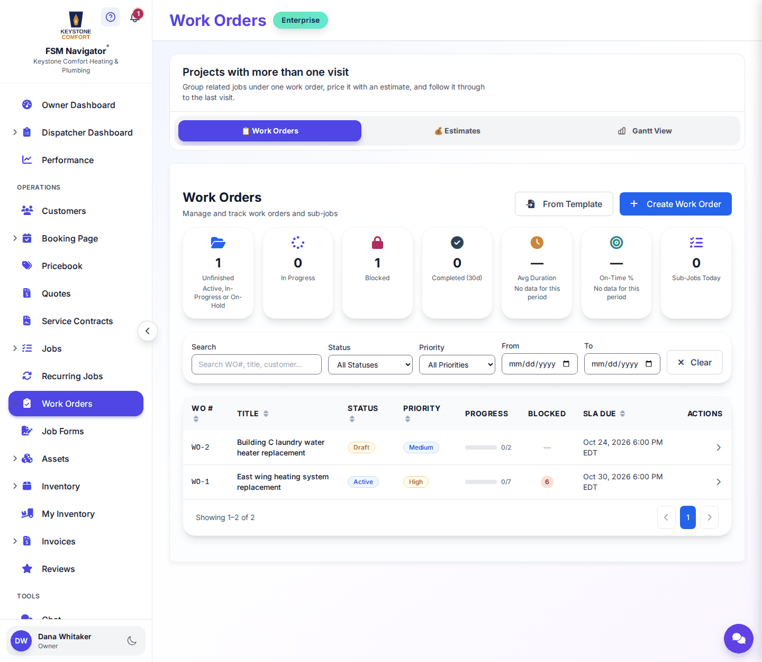This screenshot has width=762, height=662.
Task: Click the Sub-Jobs Today checklist icon
Action: [696, 243]
